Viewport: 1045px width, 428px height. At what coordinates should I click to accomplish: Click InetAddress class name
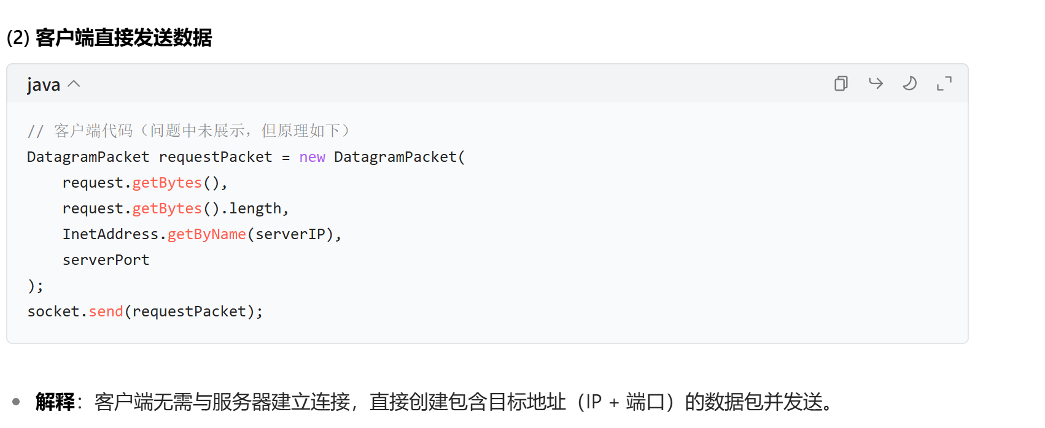(x=111, y=234)
